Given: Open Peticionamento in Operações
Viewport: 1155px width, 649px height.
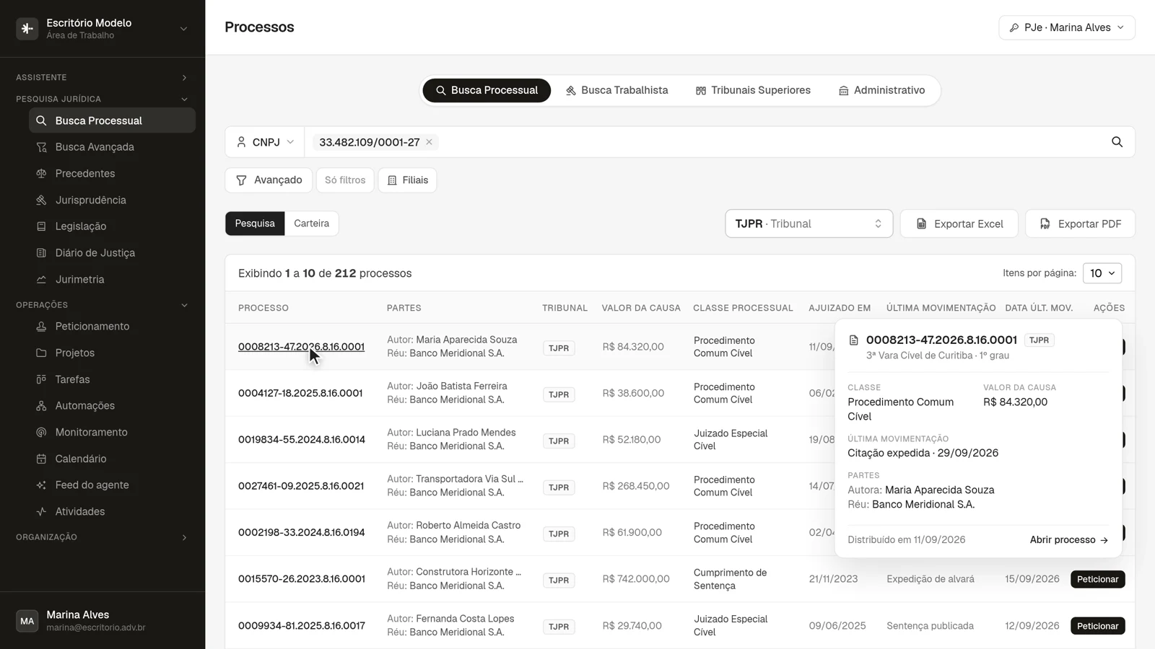Looking at the screenshot, I should pos(112,327).
